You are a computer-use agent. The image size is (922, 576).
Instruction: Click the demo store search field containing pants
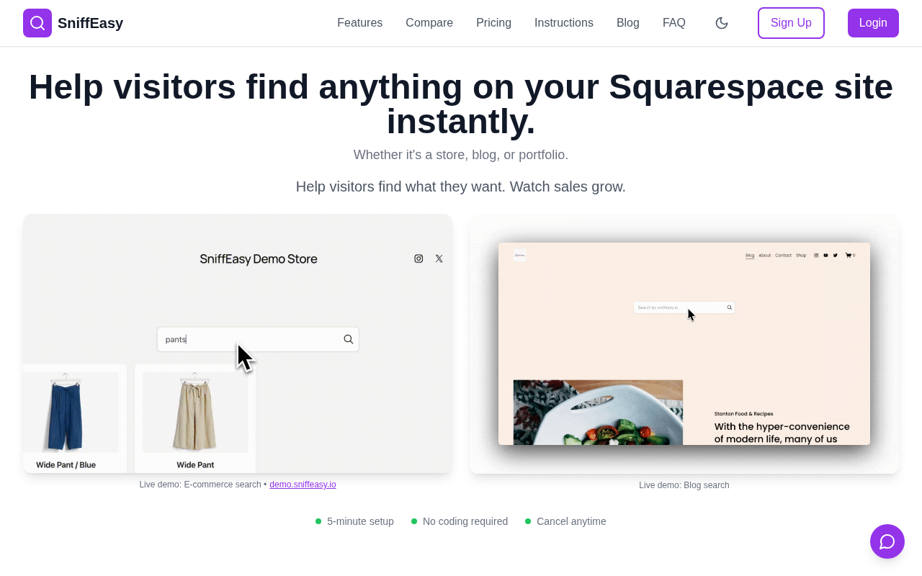pyautogui.click(x=258, y=339)
